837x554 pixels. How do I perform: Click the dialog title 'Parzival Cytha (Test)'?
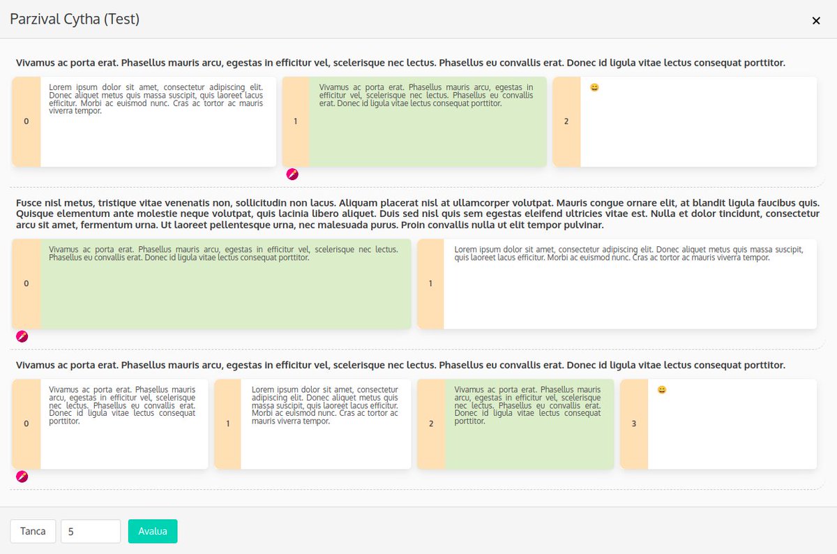click(75, 19)
